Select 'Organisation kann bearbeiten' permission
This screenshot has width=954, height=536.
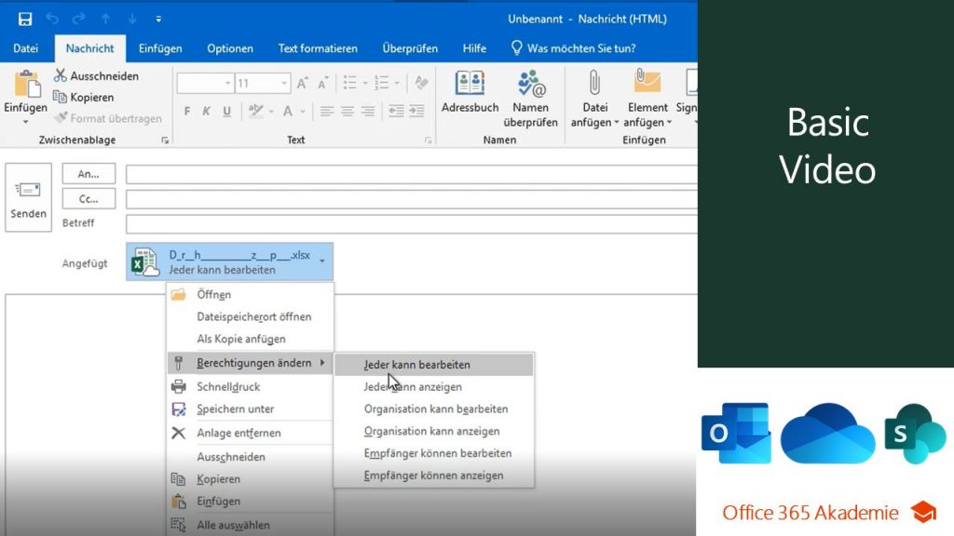point(434,409)
